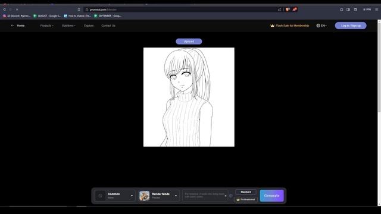Viewport: 381px width, 214px height.
Task: Open the SEPTEMBER Google Sheets bookmark
Action: coord(108,16)
